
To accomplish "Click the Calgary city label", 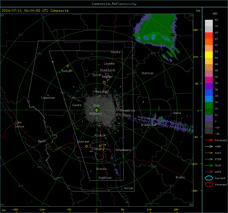I will pyautogui.click(x=99, y=149).
